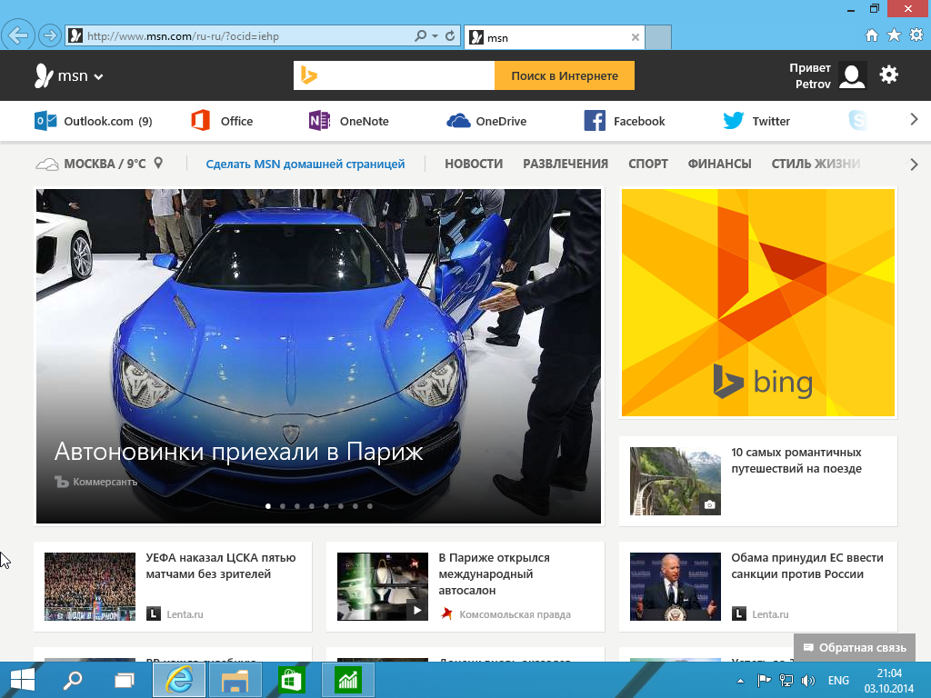This screenshot has width=931, height=698.
Task: Select the fourth carousel navigation dot
Action: 312,506
